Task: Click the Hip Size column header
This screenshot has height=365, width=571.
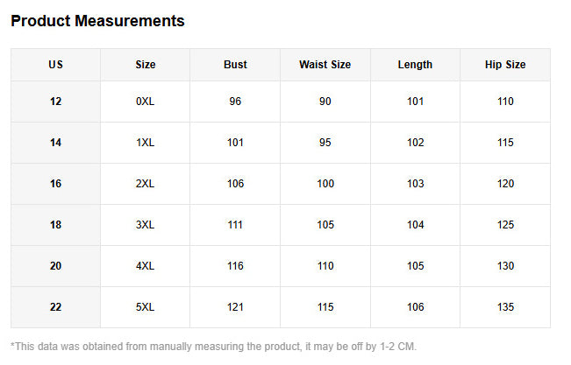Action: click(505, 65)
